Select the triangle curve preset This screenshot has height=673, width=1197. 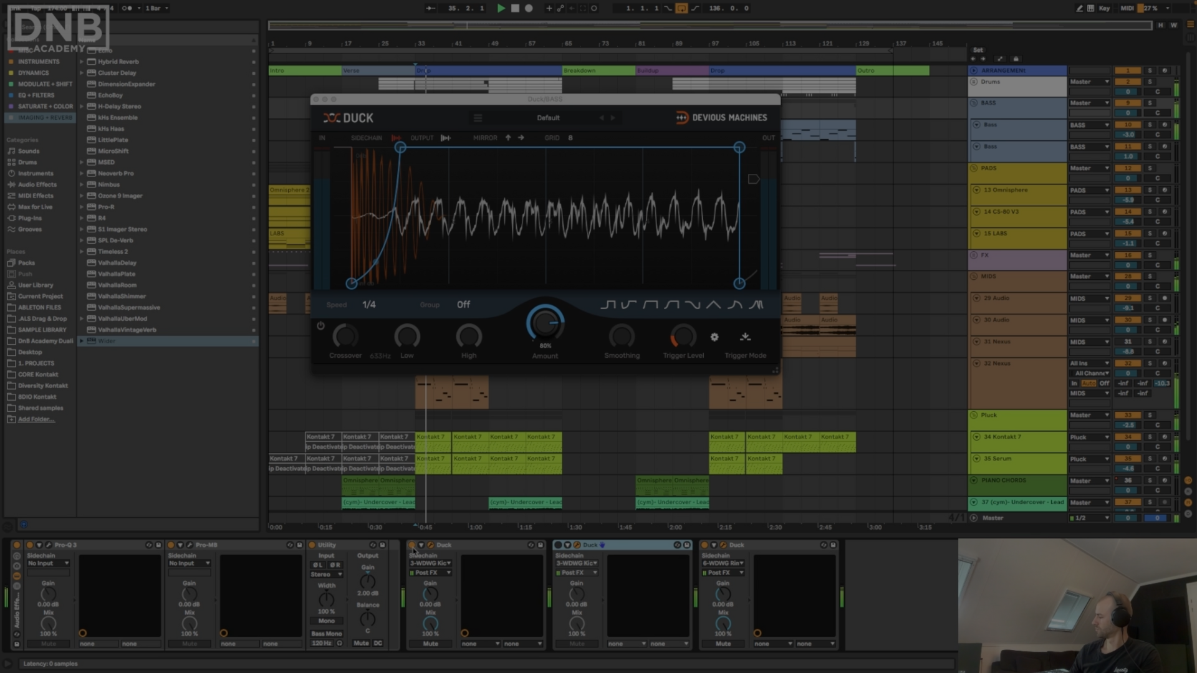(714, 305)
